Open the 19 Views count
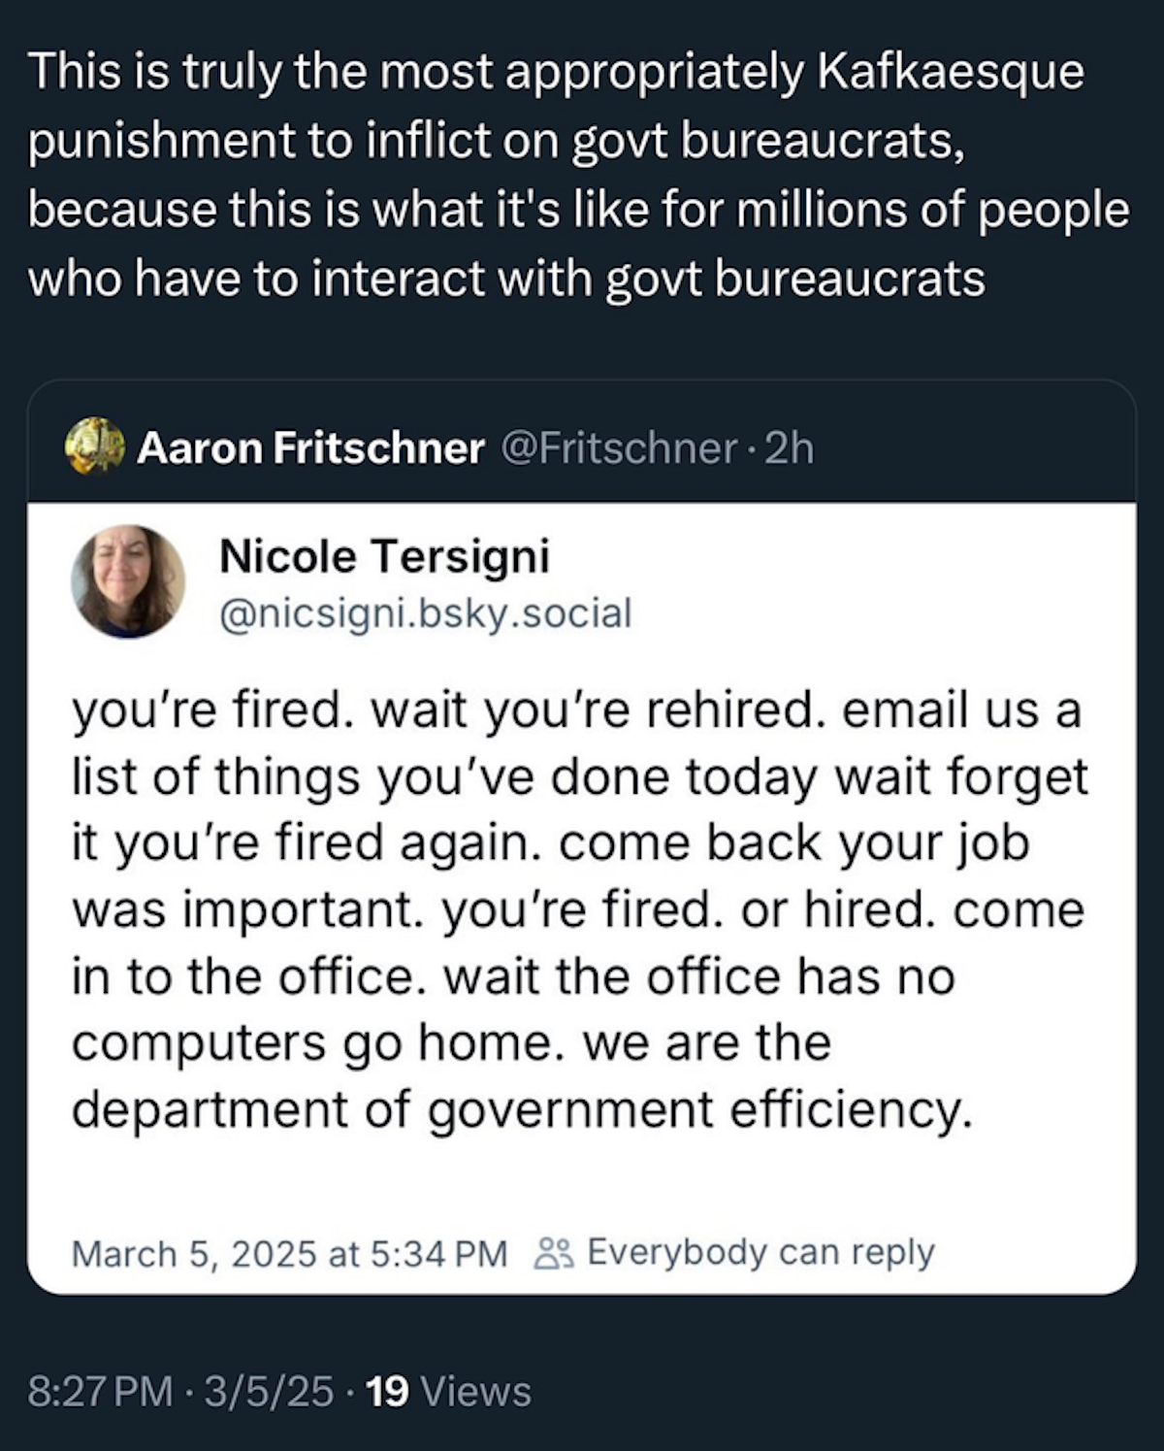This screenshot has height=1451, width=1164. coord(449,1392)
